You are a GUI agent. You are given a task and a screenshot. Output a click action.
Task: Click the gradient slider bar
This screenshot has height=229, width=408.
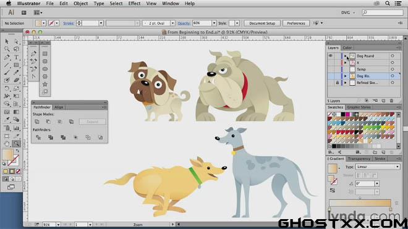tap(360, 203)
